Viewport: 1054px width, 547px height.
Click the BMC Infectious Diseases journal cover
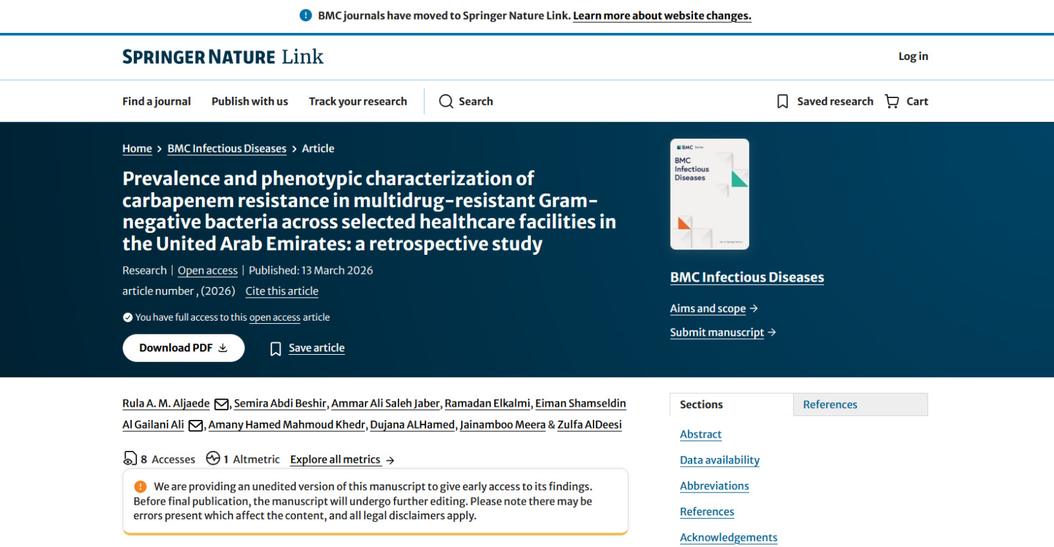pyautogui.click(x=709, y=194)
